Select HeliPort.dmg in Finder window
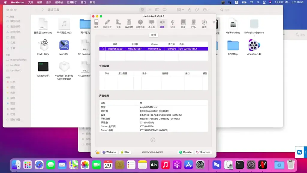 point(233,26)
